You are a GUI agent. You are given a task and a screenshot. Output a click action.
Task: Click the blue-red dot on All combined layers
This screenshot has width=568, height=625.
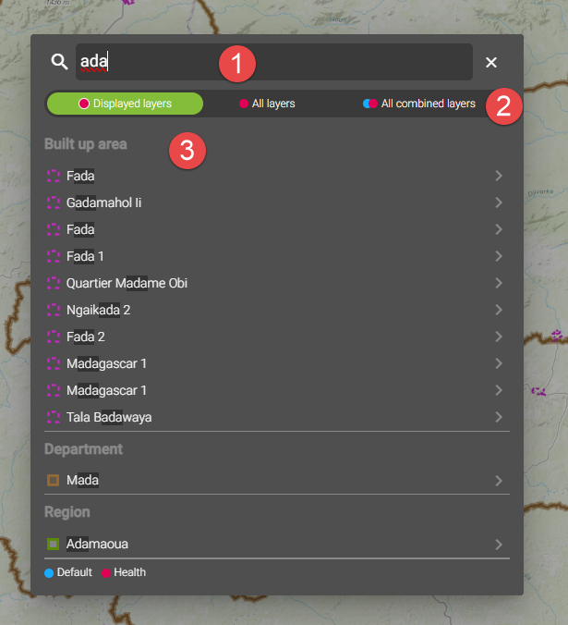[370, 104]
